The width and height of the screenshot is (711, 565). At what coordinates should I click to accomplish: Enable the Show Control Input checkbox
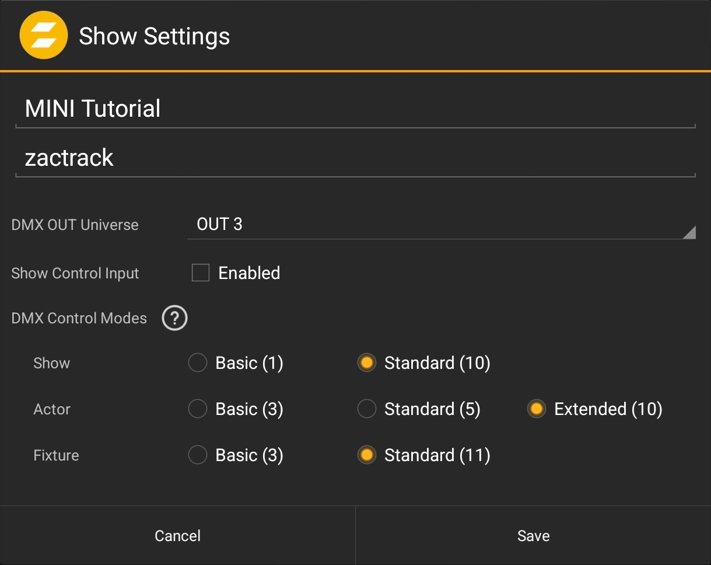[x=200, y=273]
